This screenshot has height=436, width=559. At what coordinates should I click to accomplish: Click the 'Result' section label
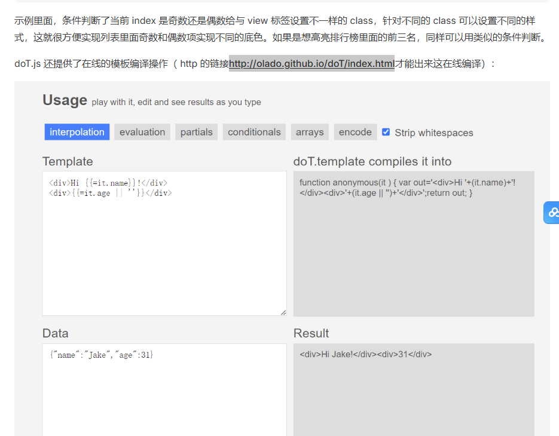311,333
